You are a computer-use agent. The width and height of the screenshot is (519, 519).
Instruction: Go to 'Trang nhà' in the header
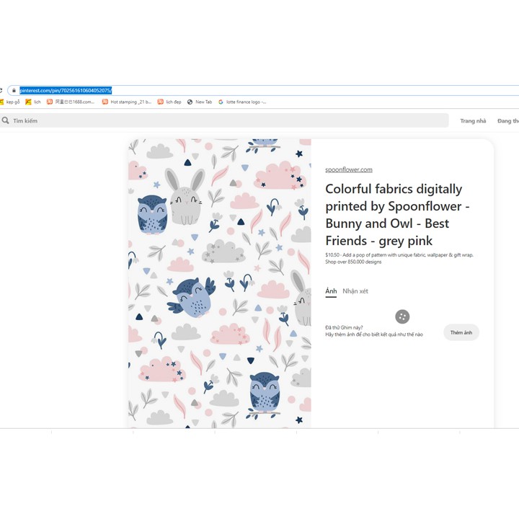[473, 121]
